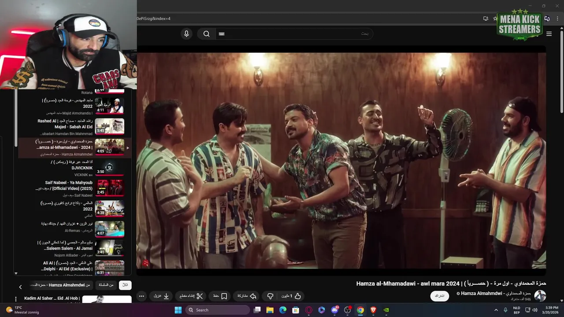The height and width of the screenshot is (317, 564).
Task: Select the 'From Hamza Almahmdwi' filter chip
Action: (62, 285)
